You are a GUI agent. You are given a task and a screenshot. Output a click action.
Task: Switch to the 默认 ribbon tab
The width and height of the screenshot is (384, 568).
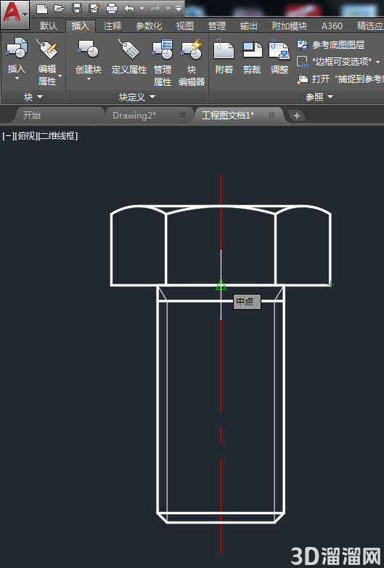[49, 25]
